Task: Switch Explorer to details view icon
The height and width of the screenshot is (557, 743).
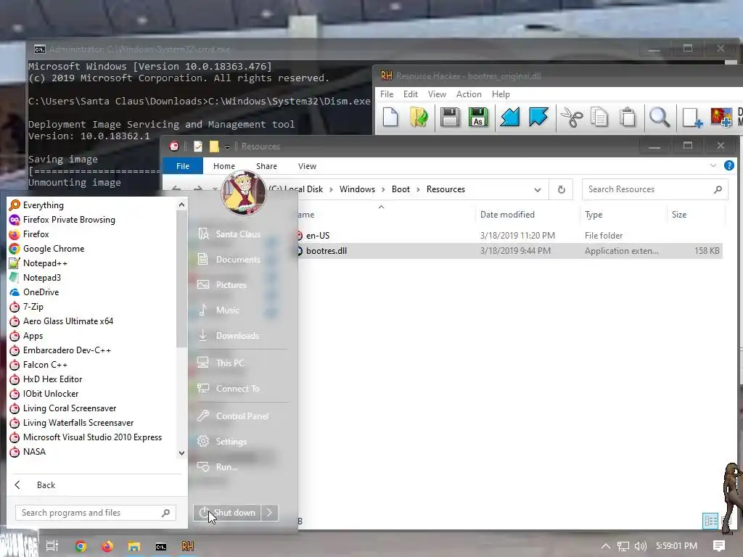Action: 710,521
